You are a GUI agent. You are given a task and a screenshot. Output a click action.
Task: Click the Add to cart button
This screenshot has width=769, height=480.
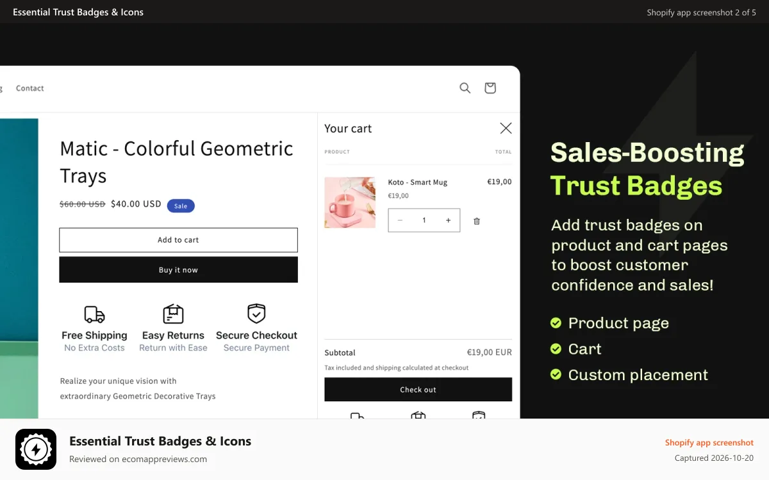178,240
